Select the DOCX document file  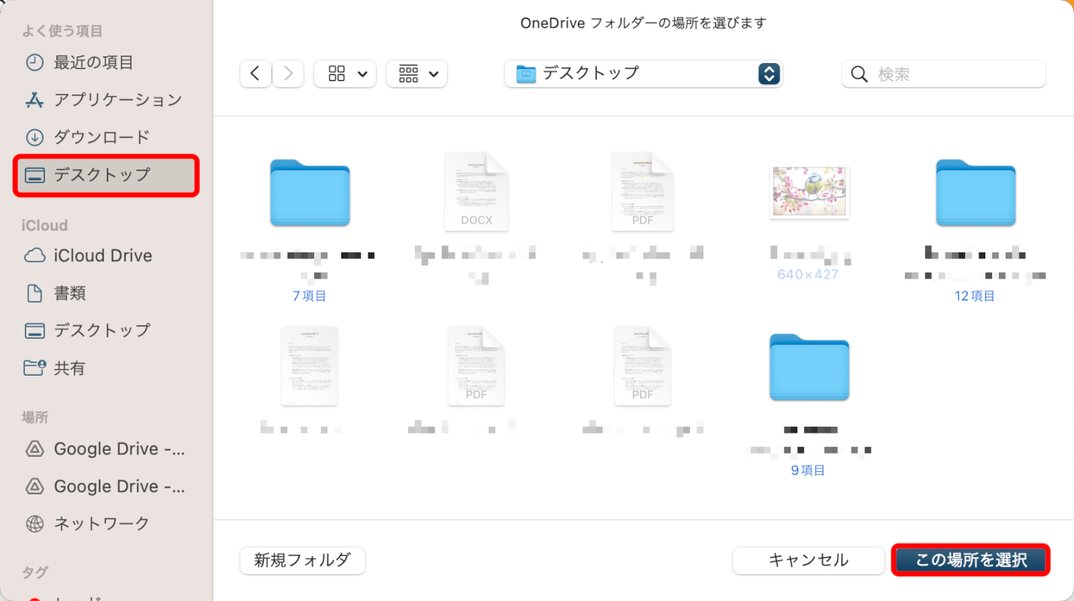(476, 192)
